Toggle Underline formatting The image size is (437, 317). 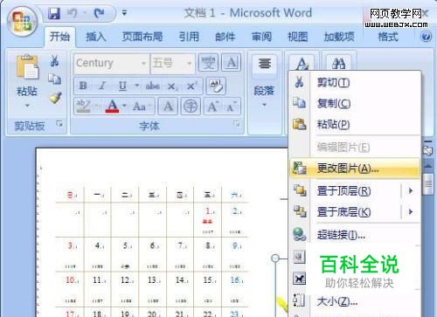pyautogui.click(x=122, y=86)
